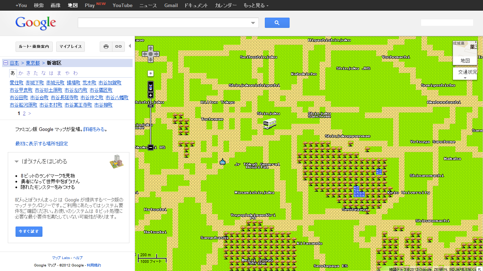Click the Kabukicho map label
This screenshot has width=483, height=271.
pos(304,74)
